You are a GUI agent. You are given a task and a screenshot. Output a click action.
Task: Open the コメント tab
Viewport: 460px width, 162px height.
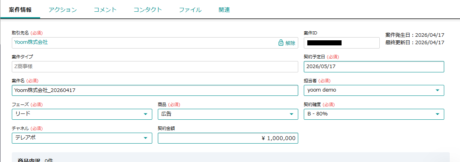(105, 10)
